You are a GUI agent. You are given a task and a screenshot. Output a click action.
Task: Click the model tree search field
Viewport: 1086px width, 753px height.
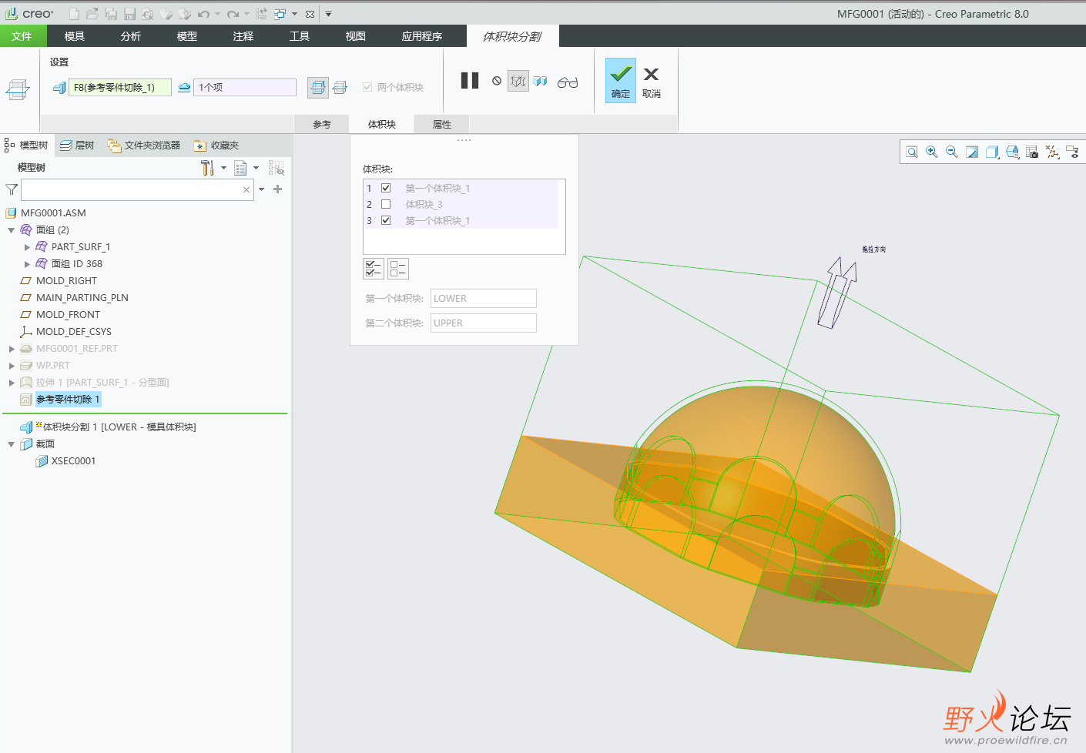[x=137, y=189]
